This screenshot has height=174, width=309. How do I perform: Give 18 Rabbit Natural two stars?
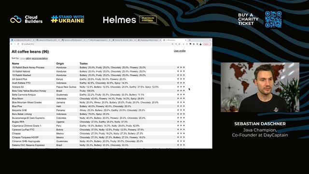181,71
